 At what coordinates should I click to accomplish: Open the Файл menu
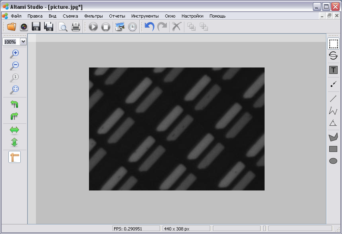tap(16, 16)
